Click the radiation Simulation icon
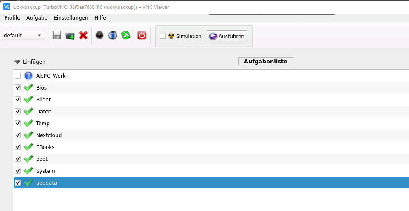Viewport: 409px width, 211px height. tap(171, 36)
